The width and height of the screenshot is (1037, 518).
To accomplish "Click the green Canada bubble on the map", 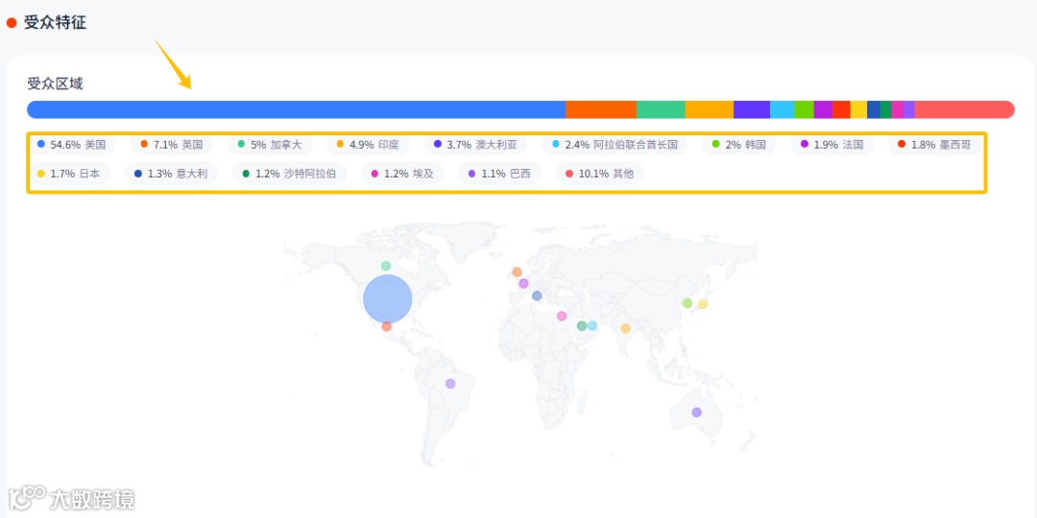I will pos(386,266).
